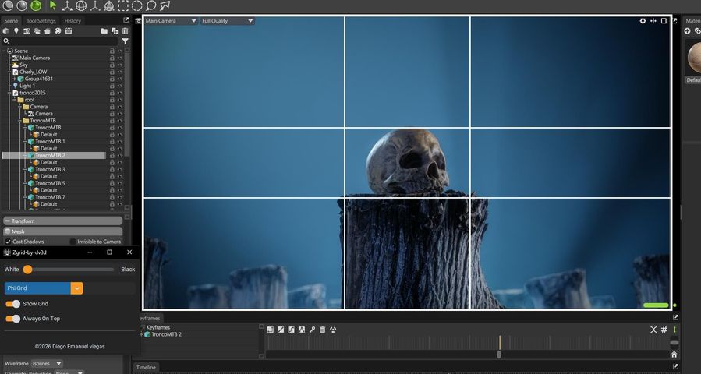Delete keyframe using timeline trash icon
701x374 pixels.
(x=323, y=330)
